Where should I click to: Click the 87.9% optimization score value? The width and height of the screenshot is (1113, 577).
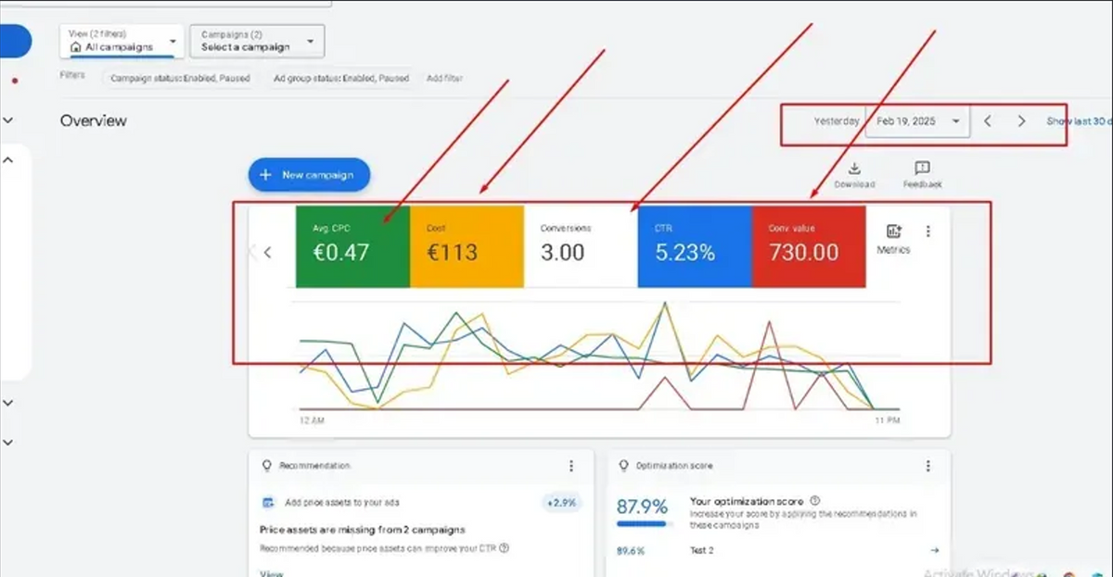click(642, 507)
